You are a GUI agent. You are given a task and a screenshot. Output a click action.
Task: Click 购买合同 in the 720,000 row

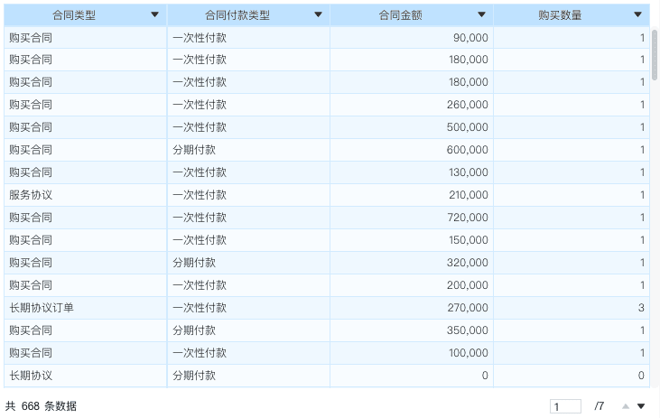coord(86,218)
